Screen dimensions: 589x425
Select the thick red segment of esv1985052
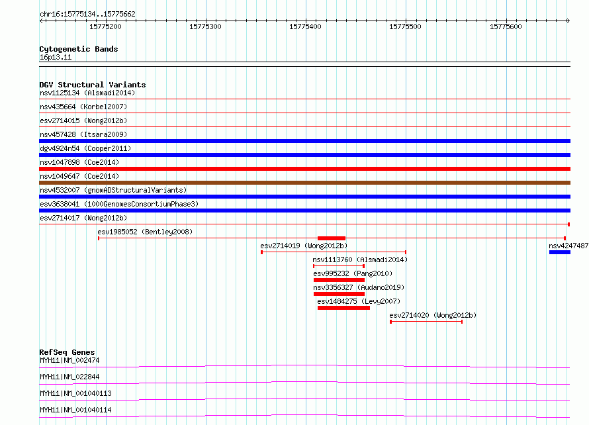tap(332, 238)
